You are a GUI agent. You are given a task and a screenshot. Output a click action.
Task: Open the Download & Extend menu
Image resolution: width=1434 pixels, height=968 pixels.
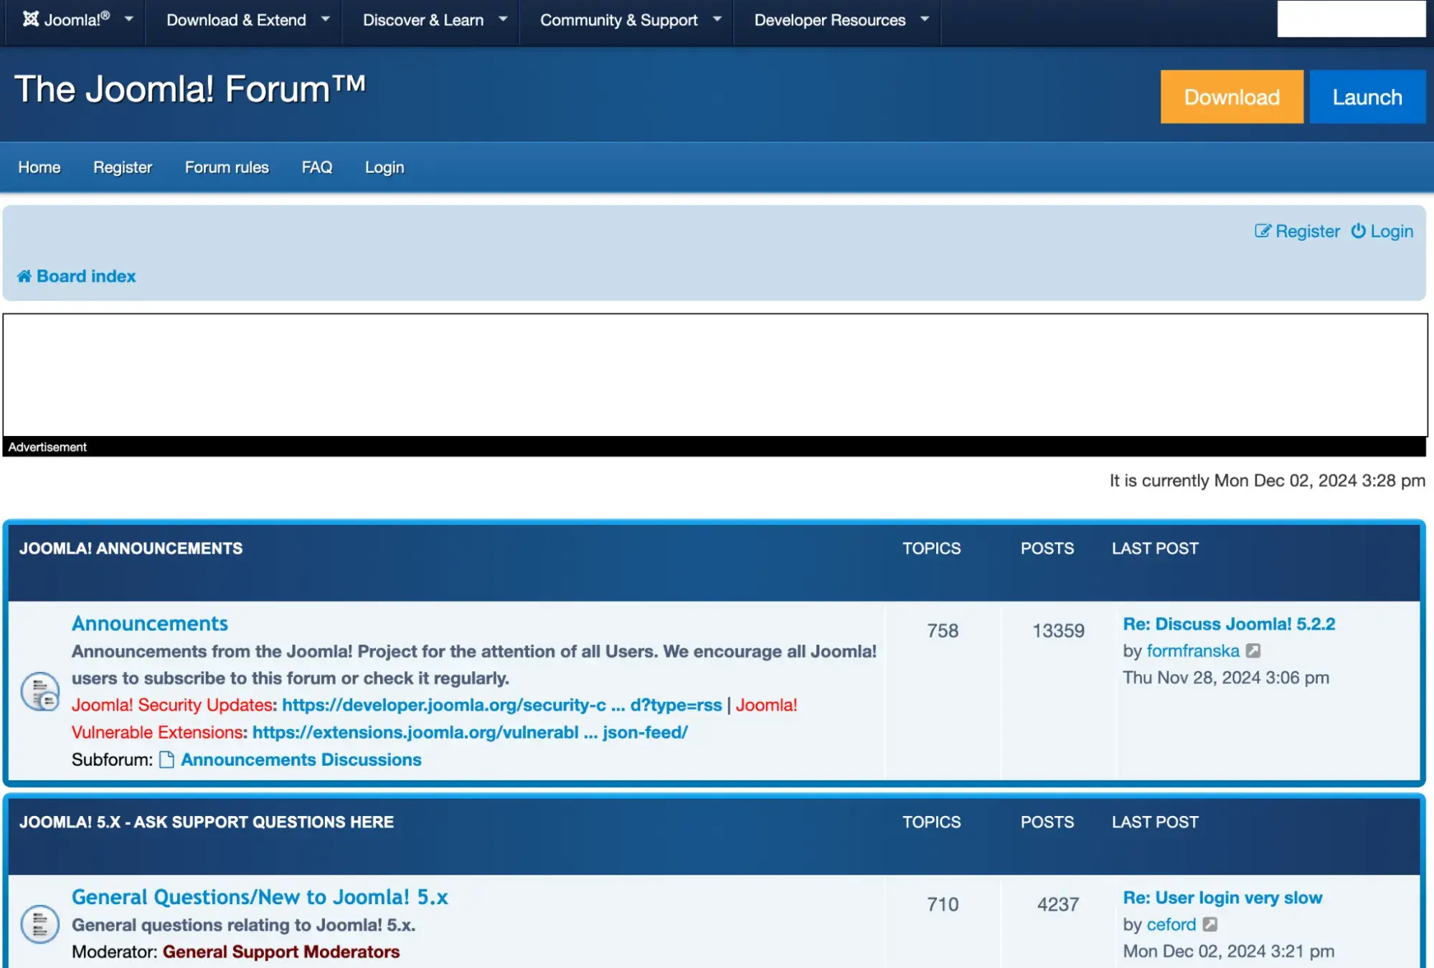tap(236, 20)
